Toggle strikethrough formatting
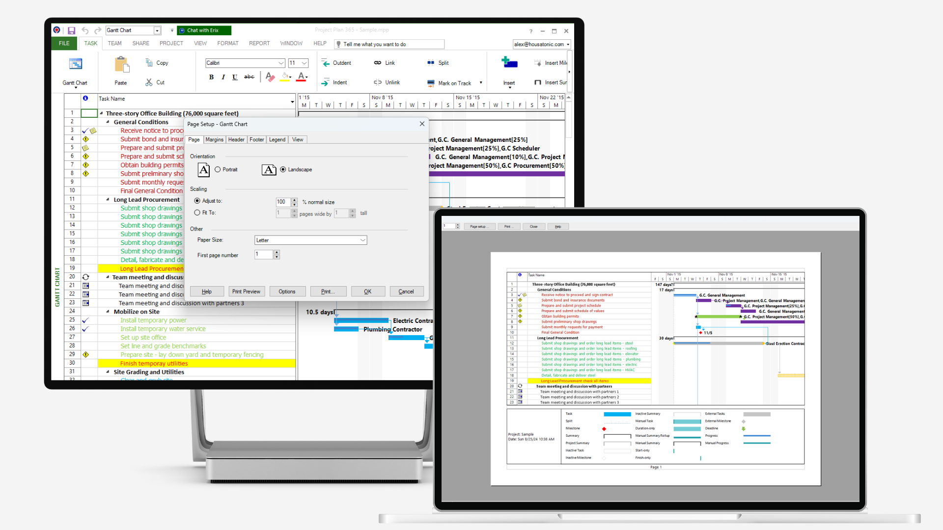943x530 pixels. coord(249,77)
